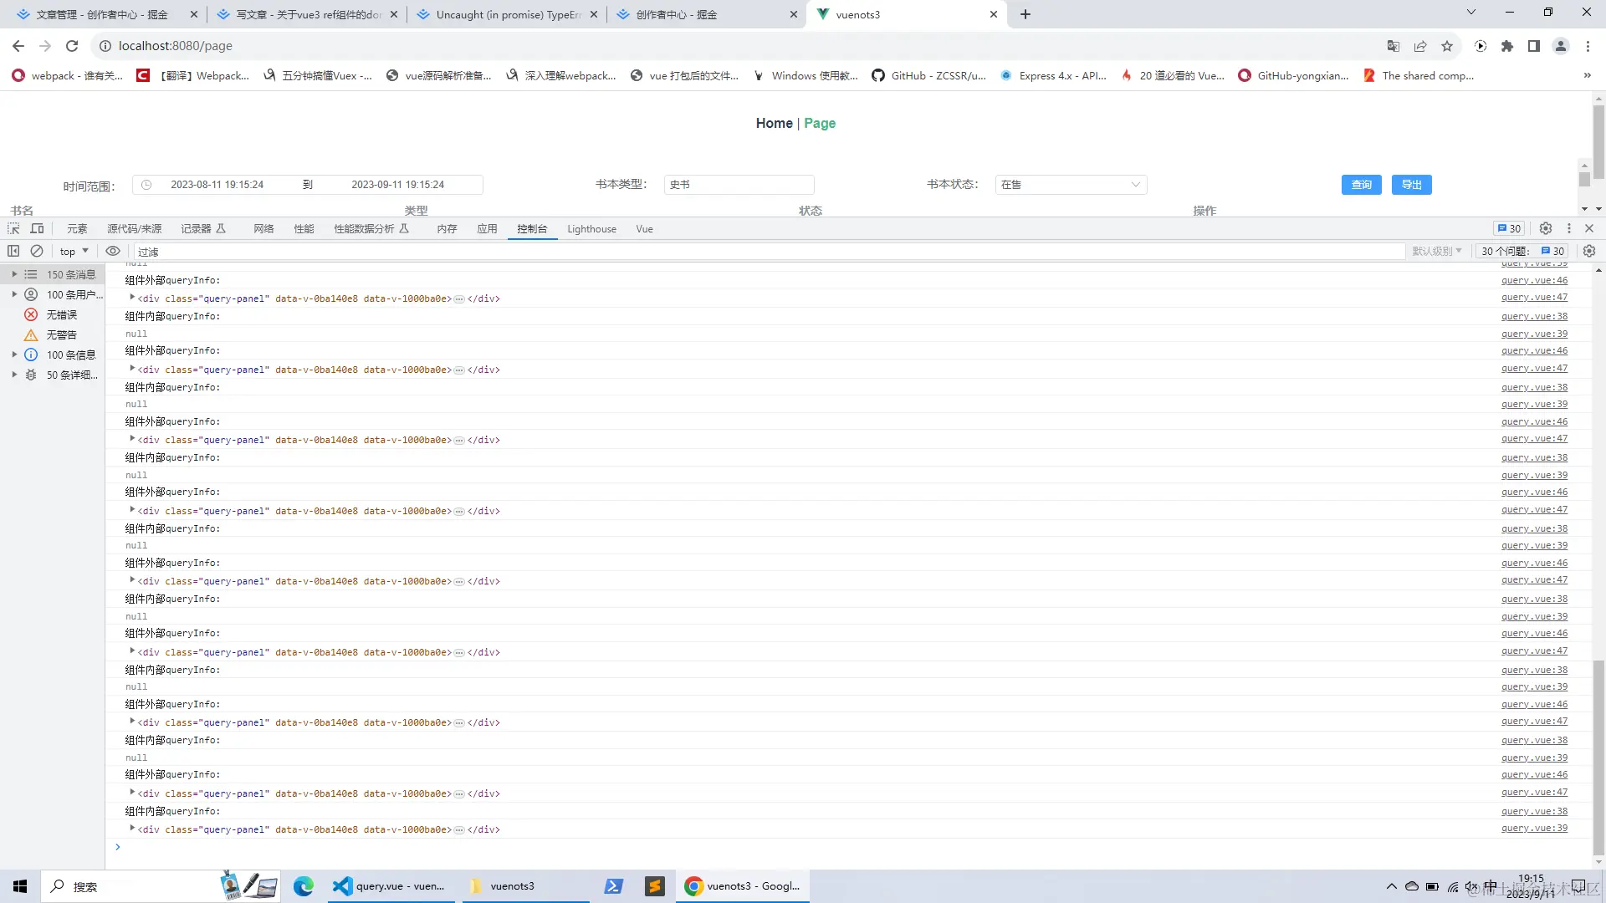Screen dimensions: 1606x903
Task: Open the top JavaScript context dropdown
Action: coord(74,251)
